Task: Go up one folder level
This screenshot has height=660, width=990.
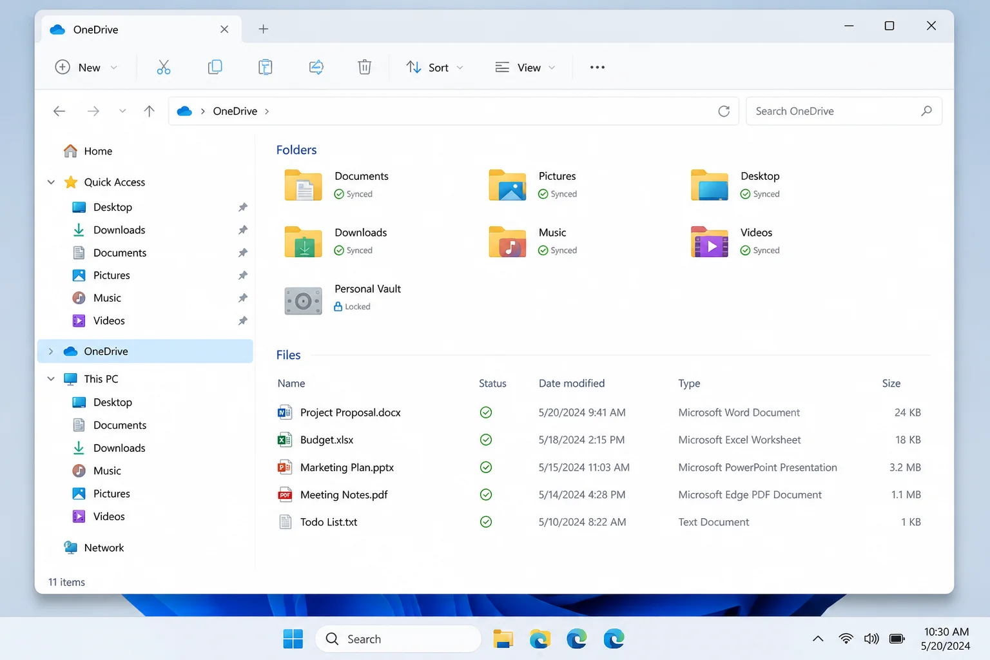Action: [150, 111]
